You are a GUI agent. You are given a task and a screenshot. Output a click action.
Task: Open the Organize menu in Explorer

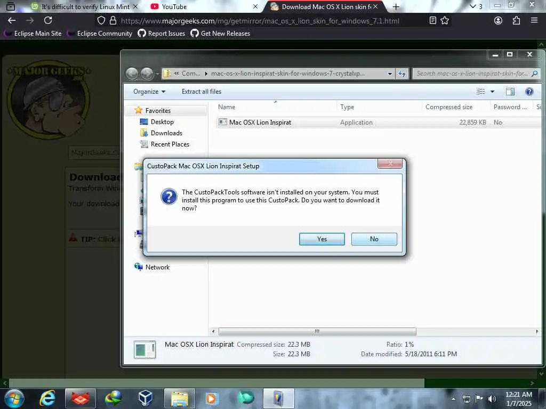point(149,92)
